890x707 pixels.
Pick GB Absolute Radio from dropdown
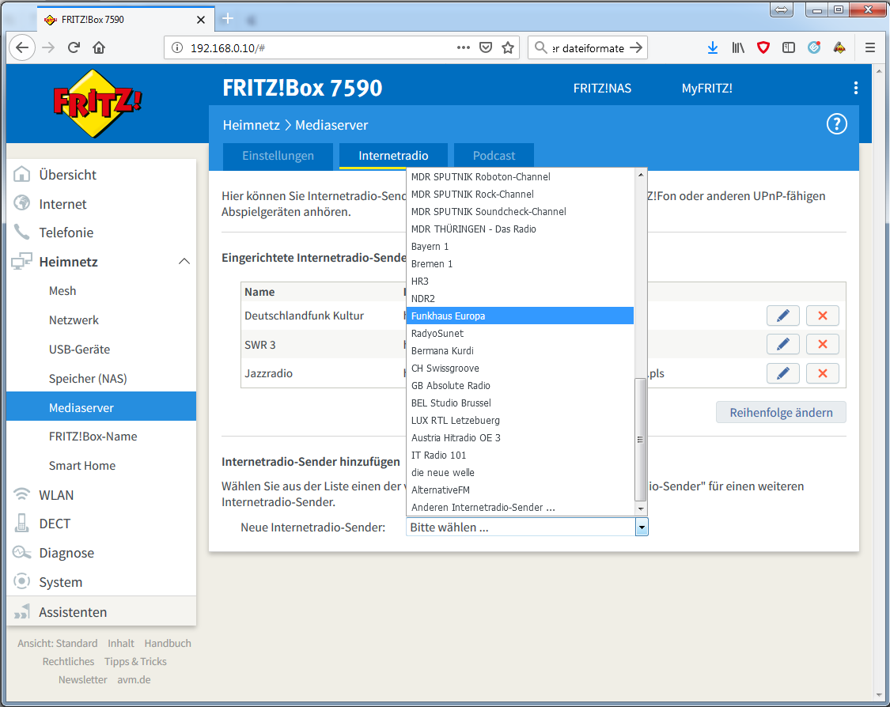(520, 385)
